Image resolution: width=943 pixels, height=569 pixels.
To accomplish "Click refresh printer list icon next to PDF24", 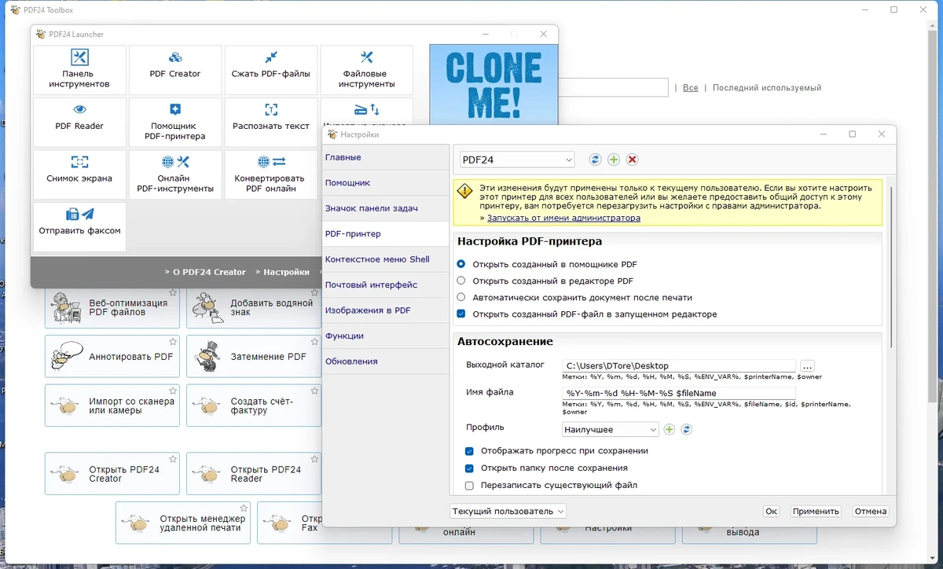I will coord(596,160).
